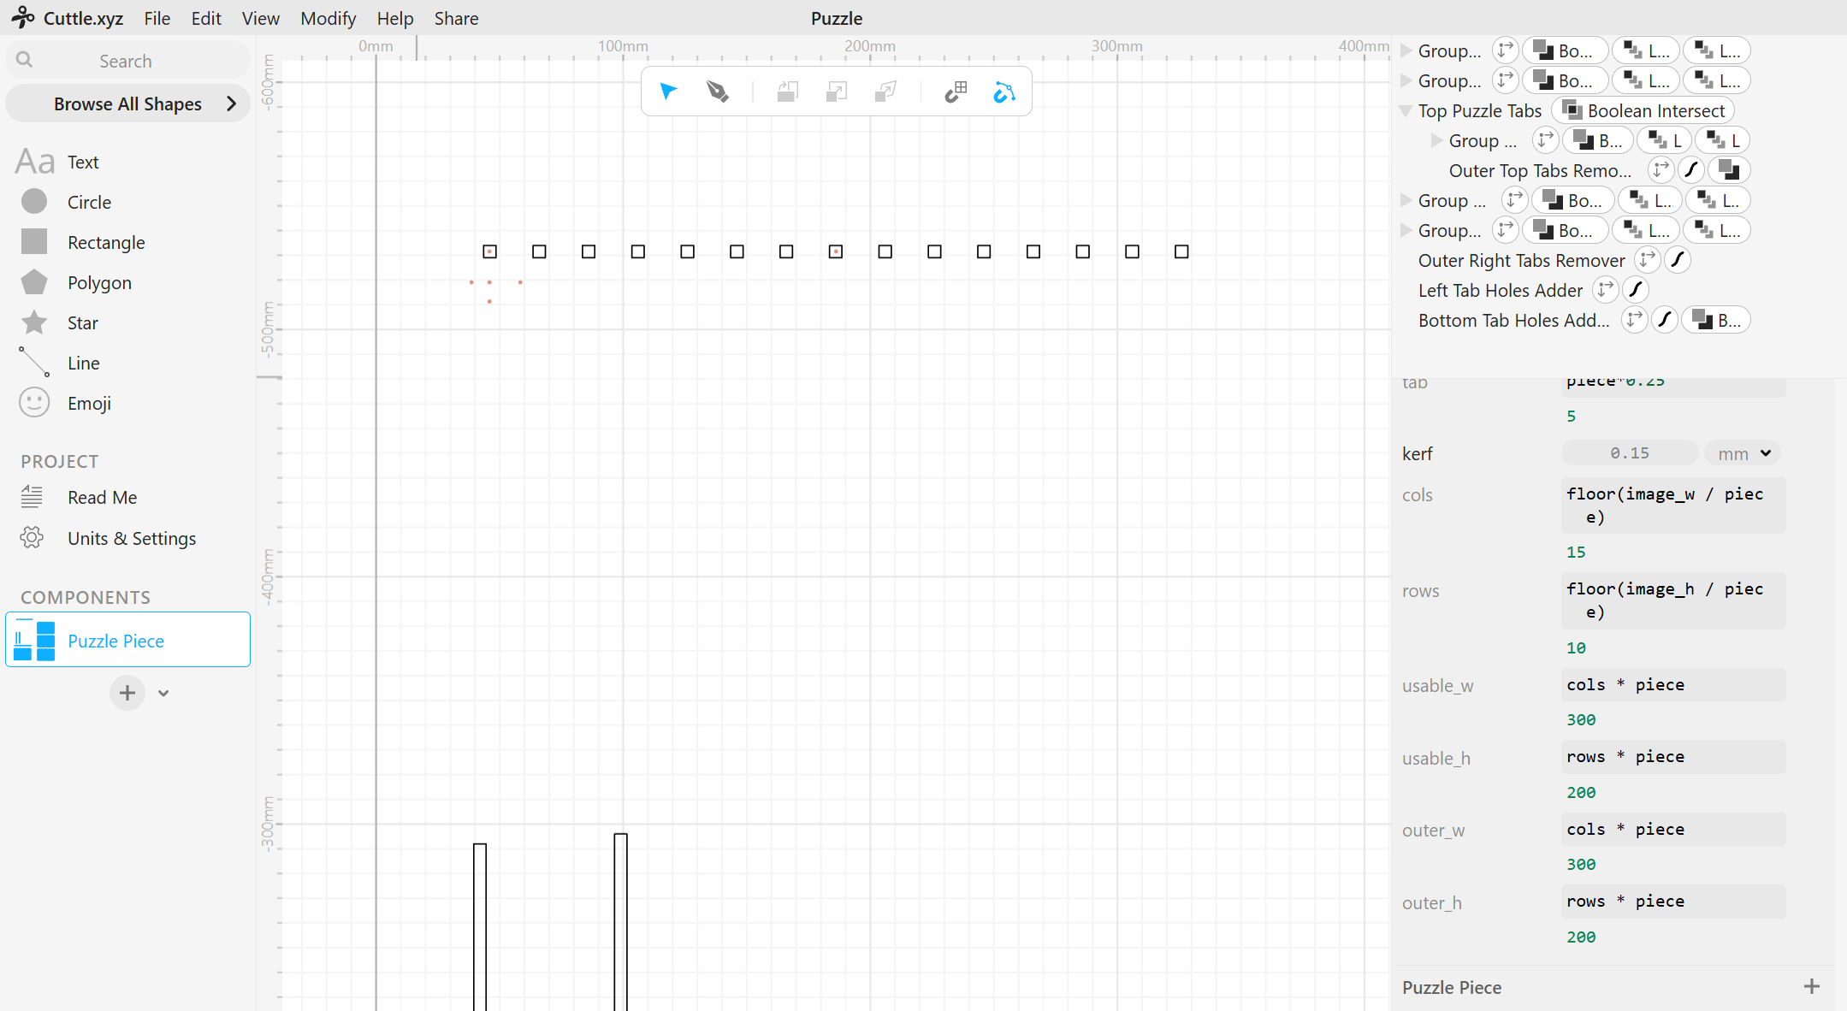The height and width of the screenshot is (1011, 1847).
Task: Add a Rectangle shape
Action: click(106, 242)
